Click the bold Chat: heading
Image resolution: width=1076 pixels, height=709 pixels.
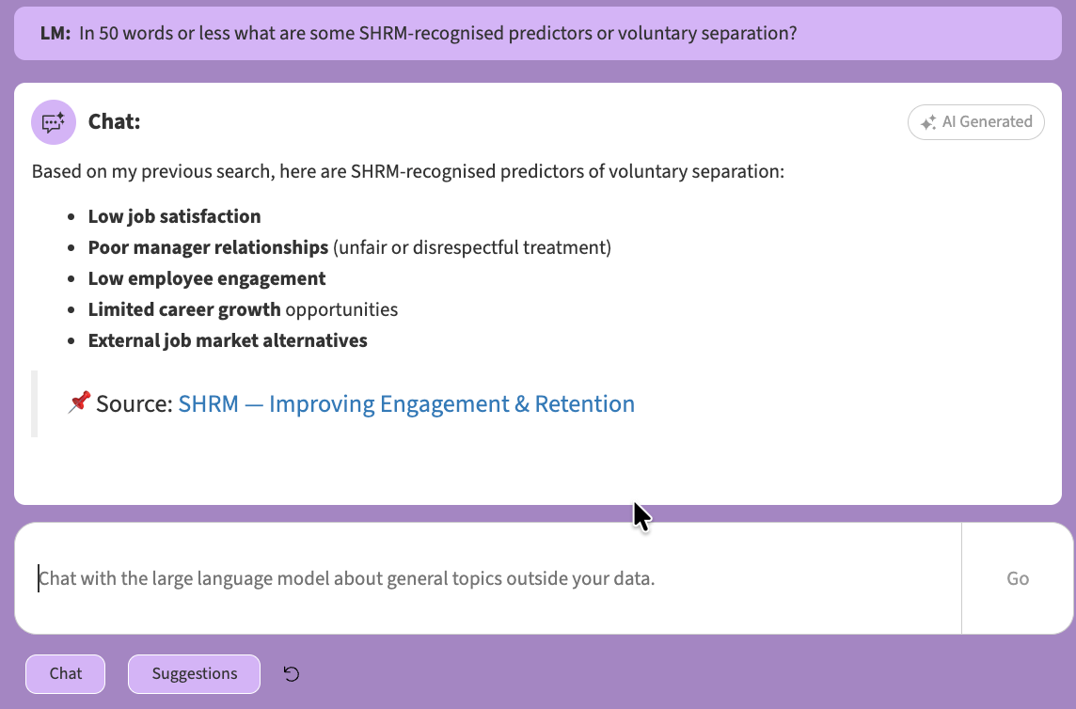[114, 122]
